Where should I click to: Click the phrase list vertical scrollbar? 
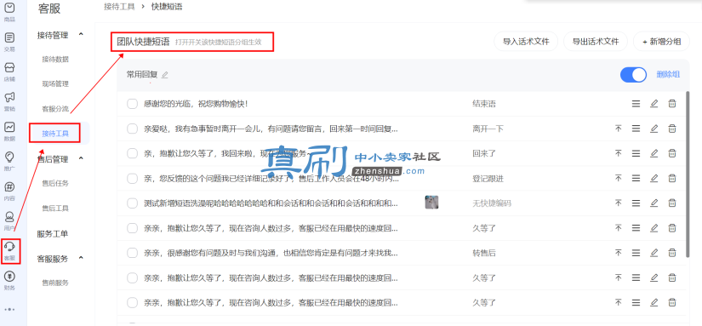[688, 174]
